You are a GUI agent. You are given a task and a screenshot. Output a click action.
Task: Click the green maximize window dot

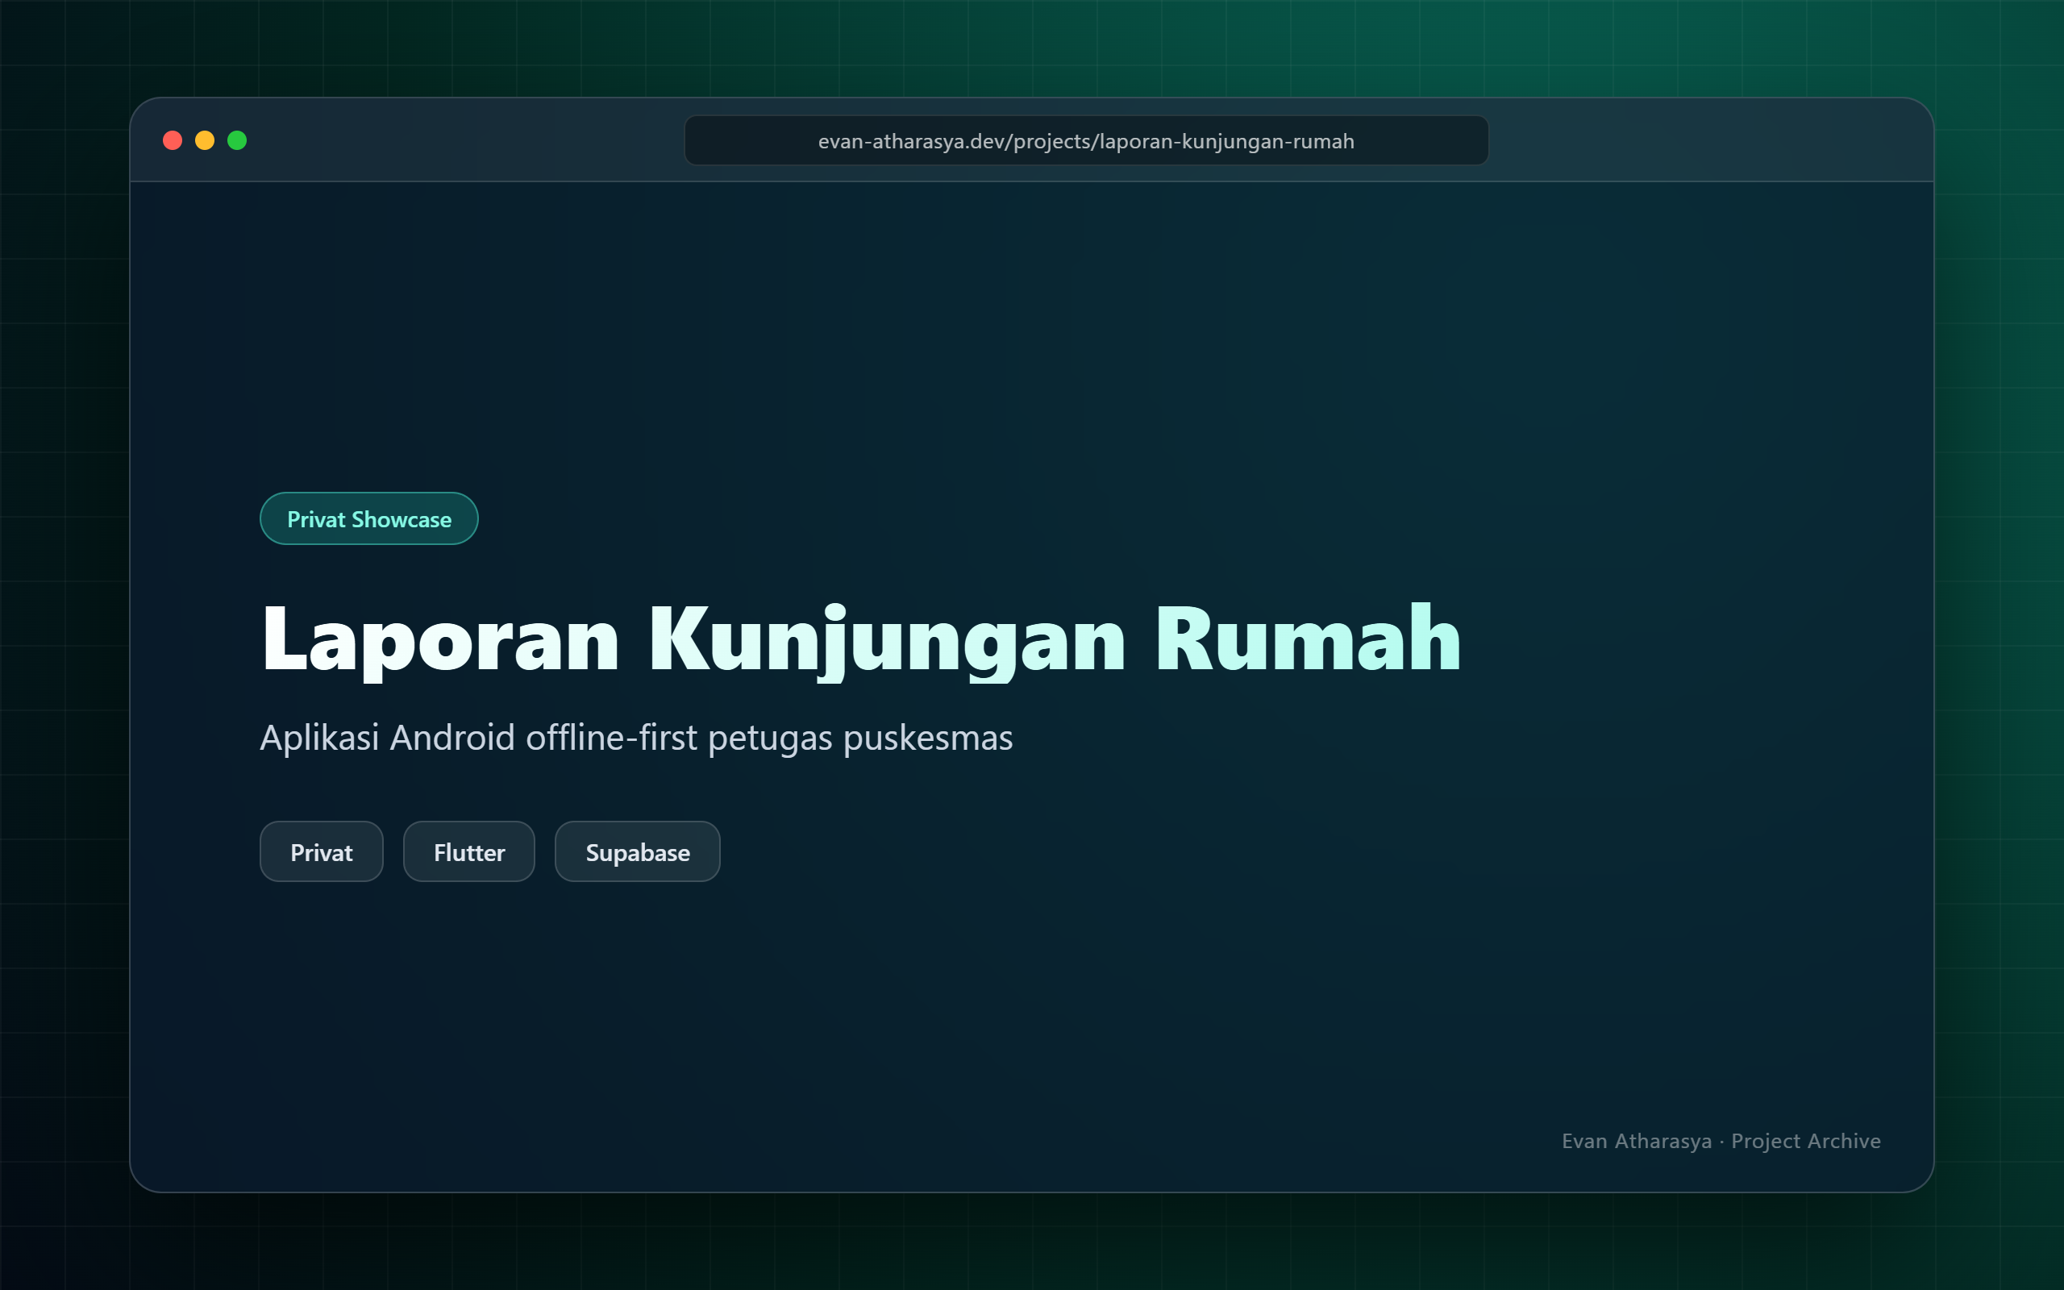click(237, 140)
